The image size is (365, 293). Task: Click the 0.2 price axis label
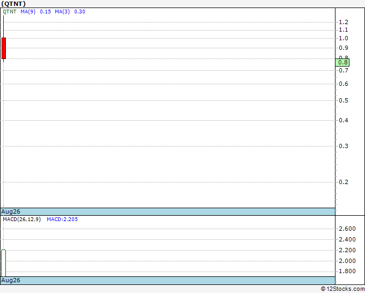coord(344,182)
